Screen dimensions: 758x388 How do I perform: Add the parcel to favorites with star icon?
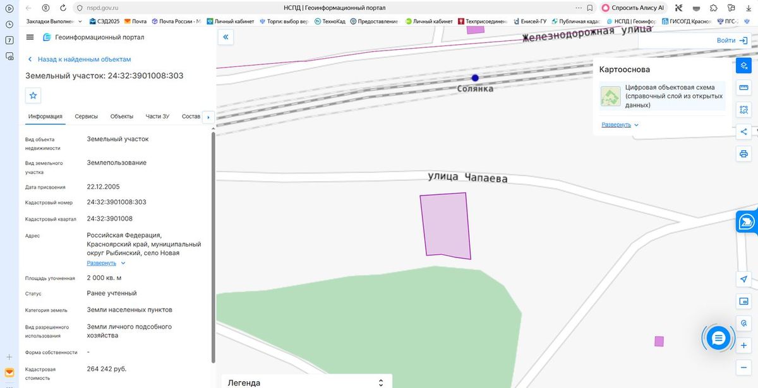[x=33, y=95]
